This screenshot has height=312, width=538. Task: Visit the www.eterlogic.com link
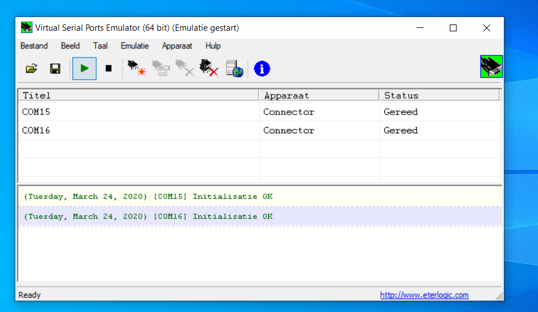424,295
